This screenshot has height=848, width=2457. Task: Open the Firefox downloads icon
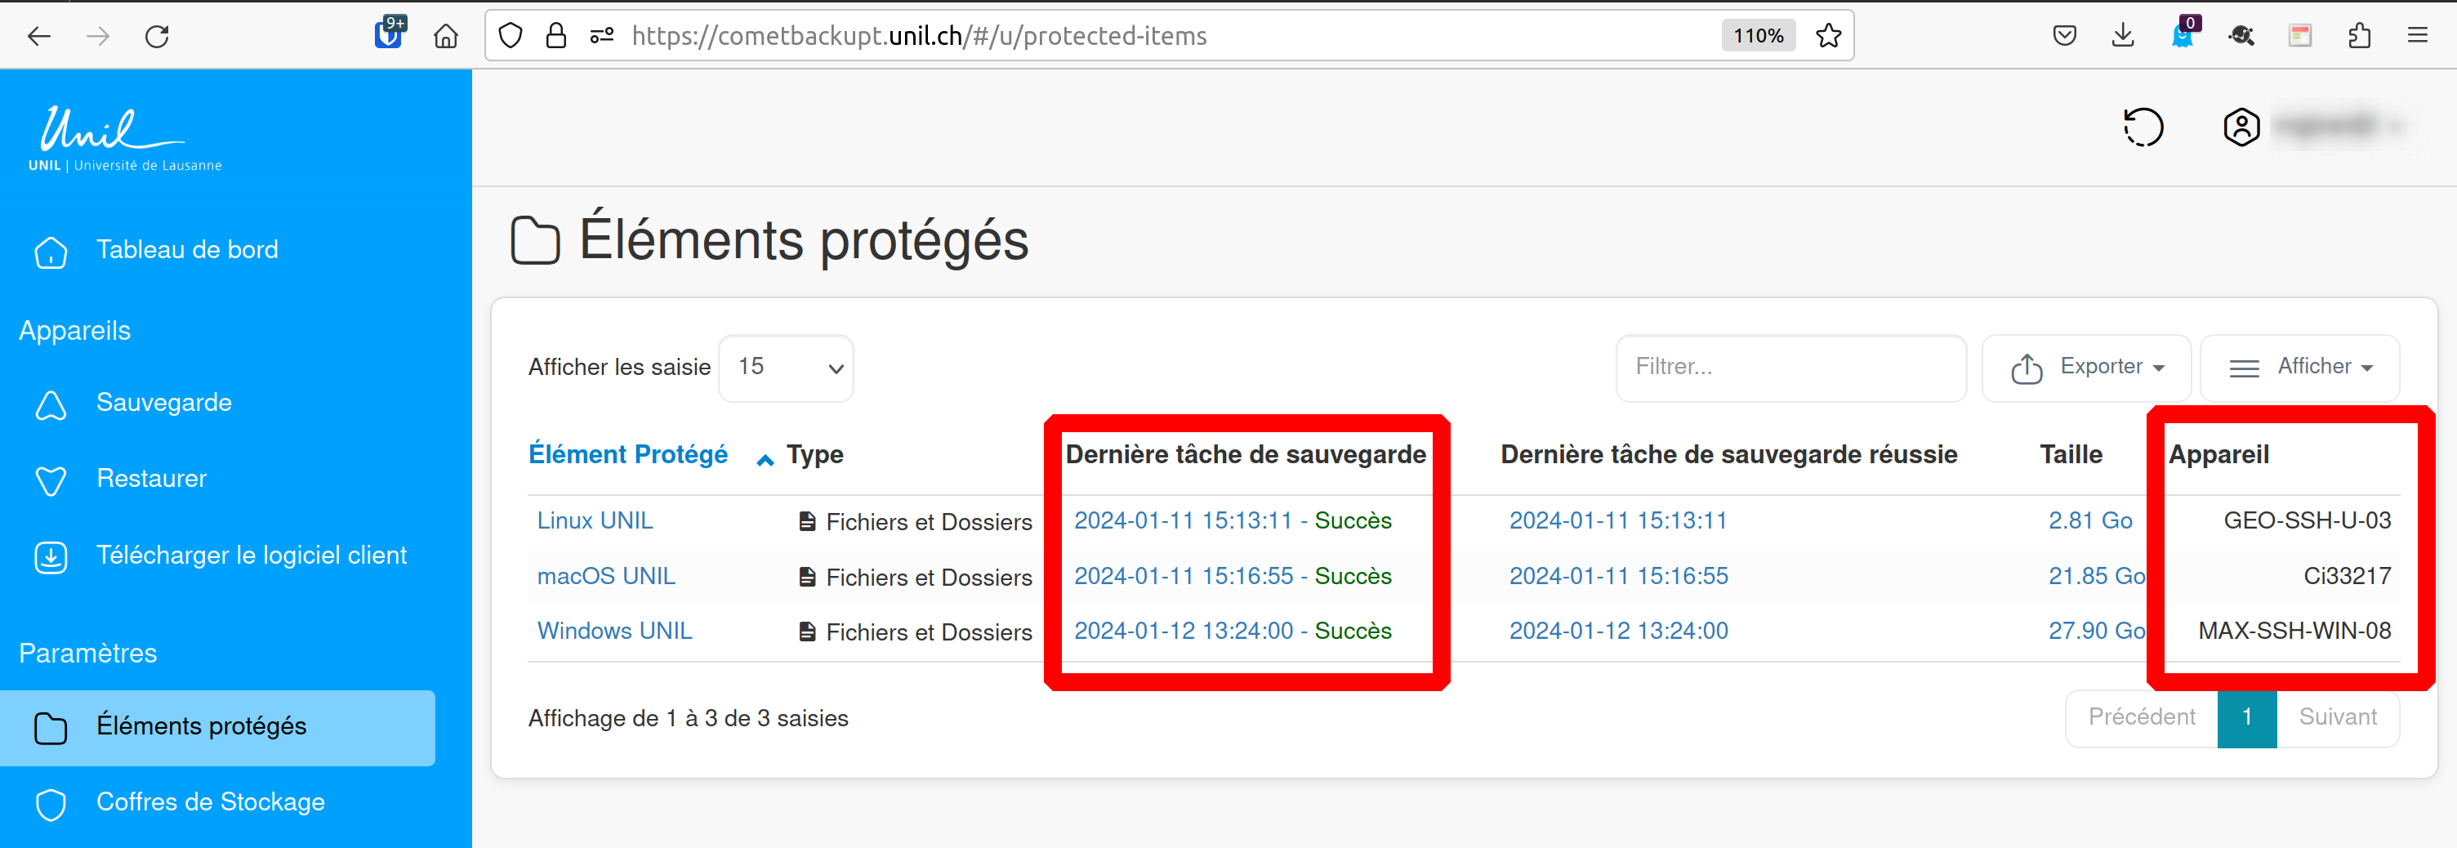(x=2122, y=36)
